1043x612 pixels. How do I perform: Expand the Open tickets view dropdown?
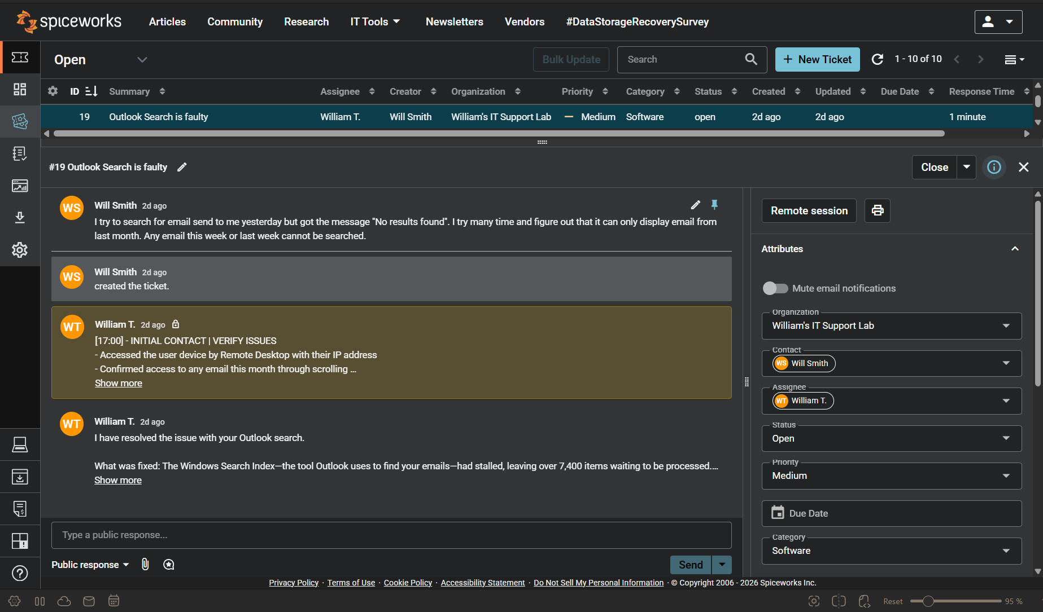tap(142, 60)
